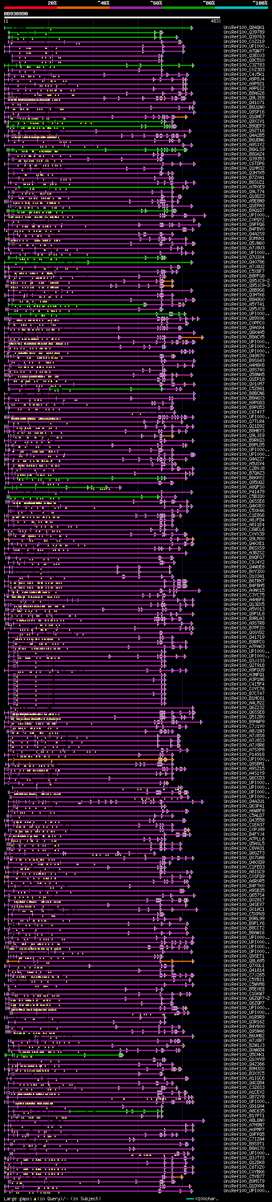Screen dimensions: 272x1202
Task: Click the green alignment bar for Q84QK1
Action: 99,28
